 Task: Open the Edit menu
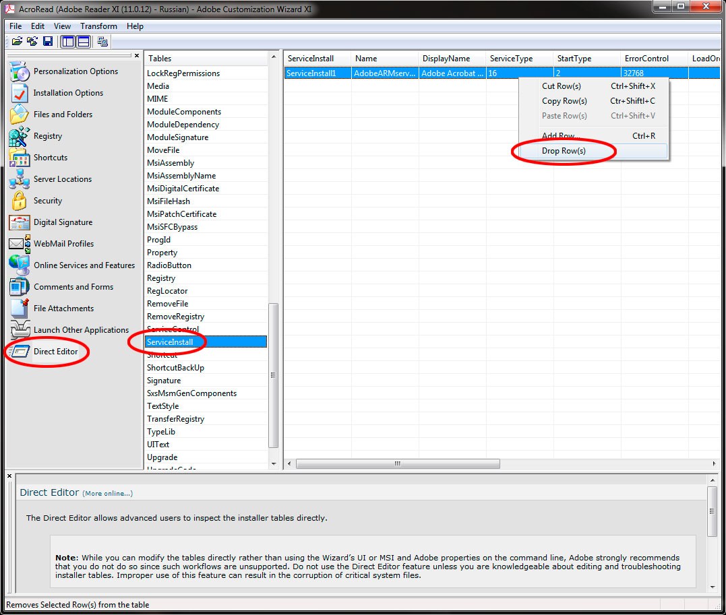pos(38,26)
